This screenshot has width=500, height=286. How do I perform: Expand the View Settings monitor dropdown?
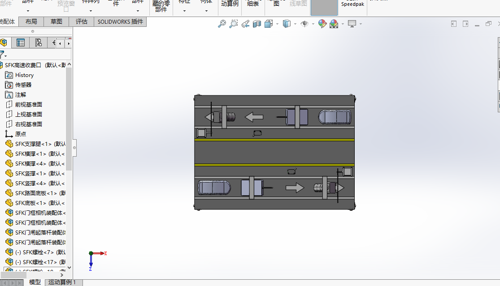pos(360,24)
